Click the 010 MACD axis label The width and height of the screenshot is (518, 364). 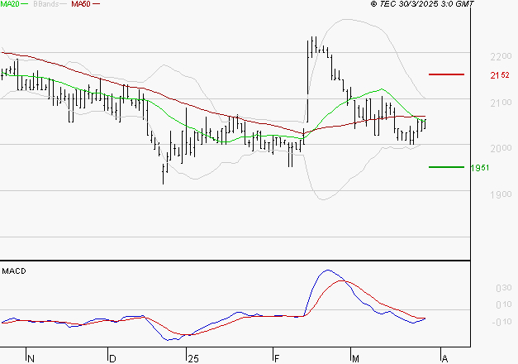click(504, 304)
